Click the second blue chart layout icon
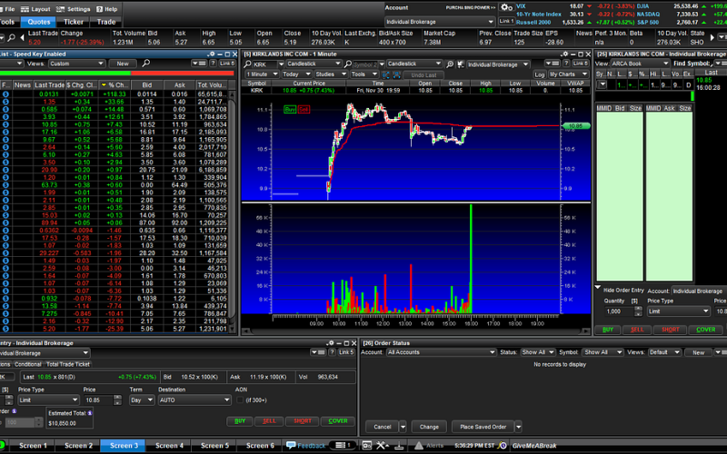727x454 pixels. [397, 74]
